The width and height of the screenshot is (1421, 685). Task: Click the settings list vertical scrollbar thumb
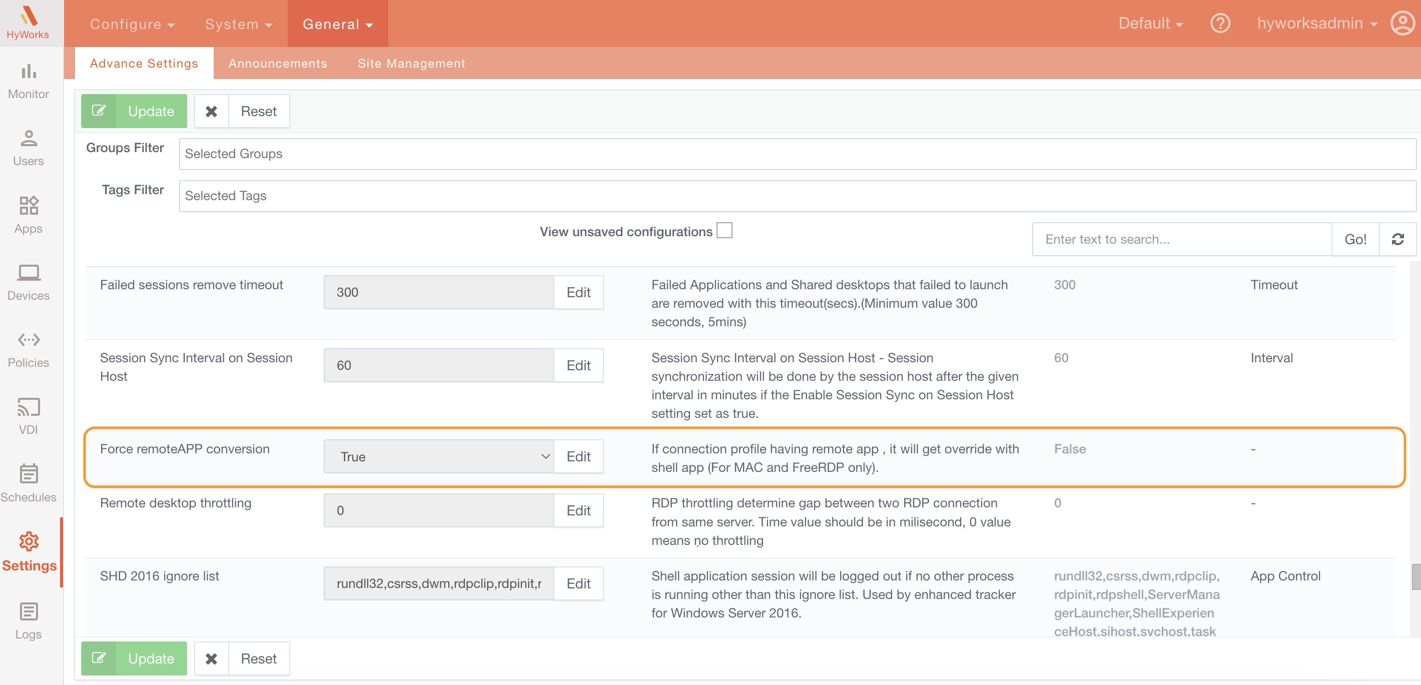click(x=1415, y=577)
